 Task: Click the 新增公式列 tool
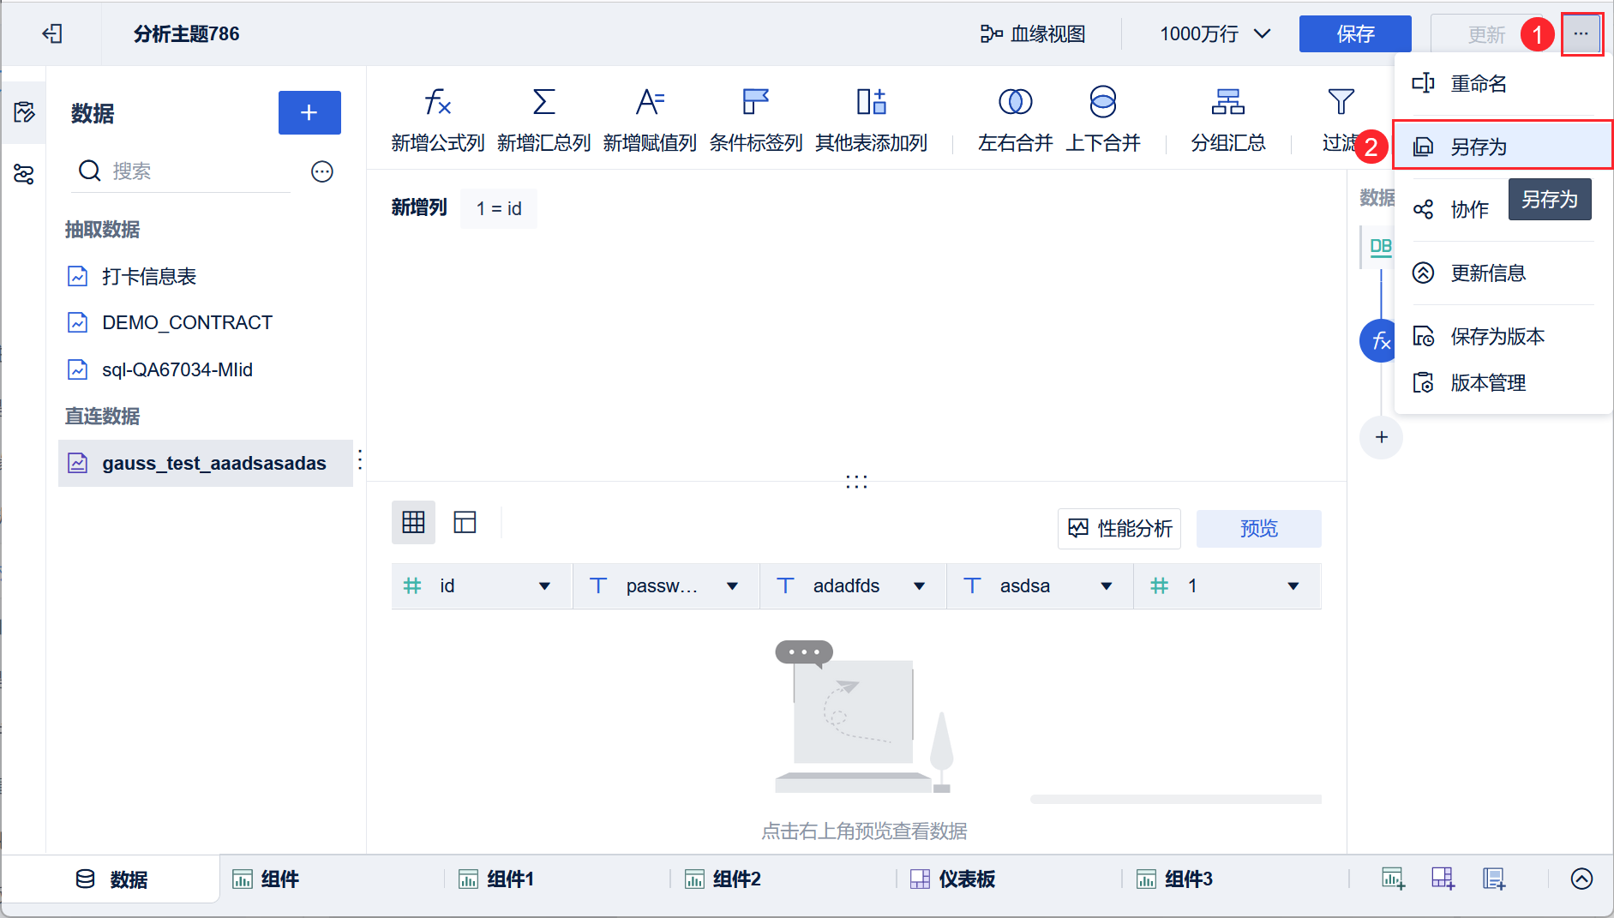[x=438, y=119]
